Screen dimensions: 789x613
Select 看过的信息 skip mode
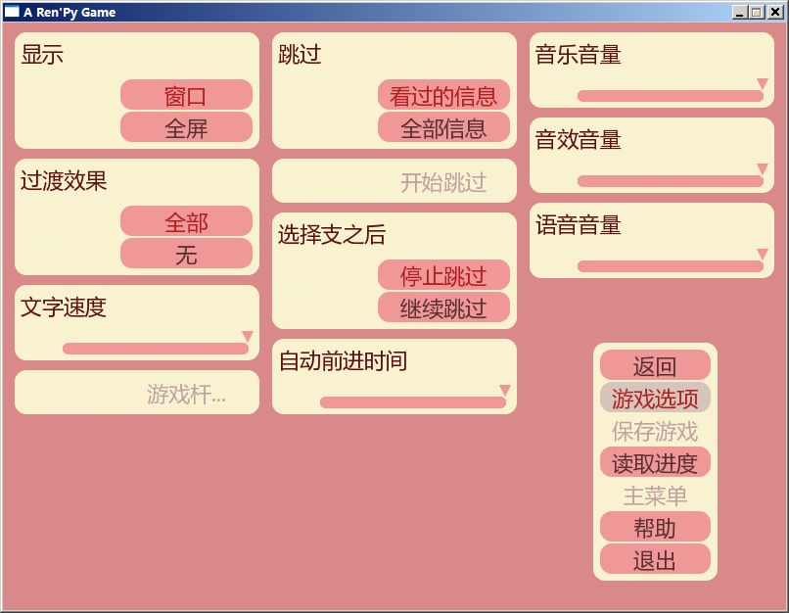click(443, 95)
